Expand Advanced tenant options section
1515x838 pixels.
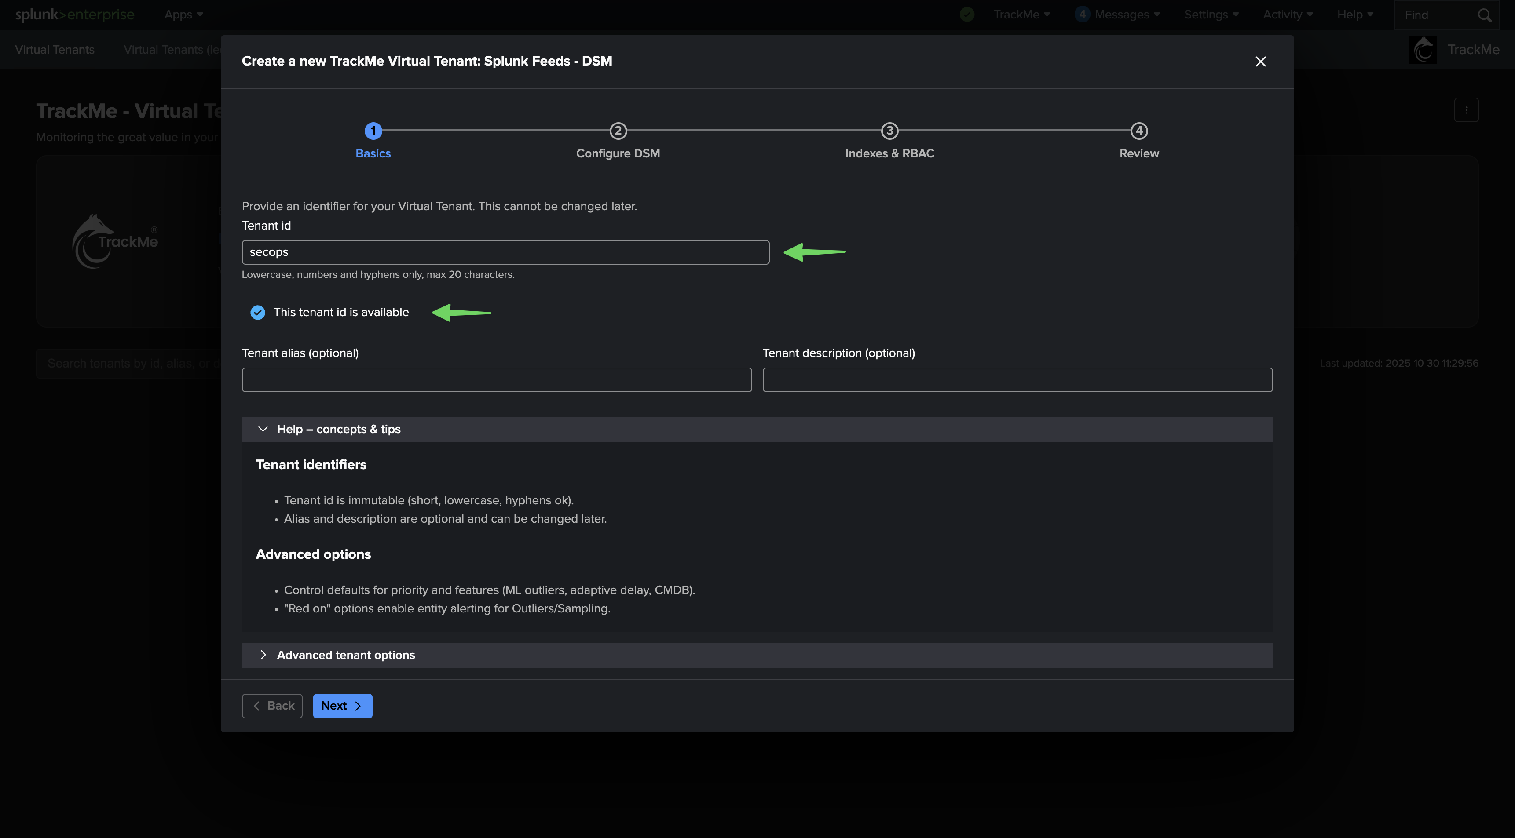(263, 655)
